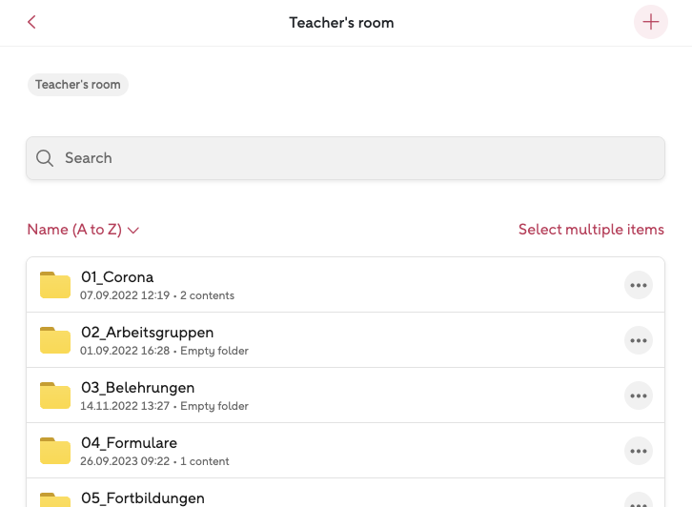Click the 04_Formulare folder icon

coord(55,451)
